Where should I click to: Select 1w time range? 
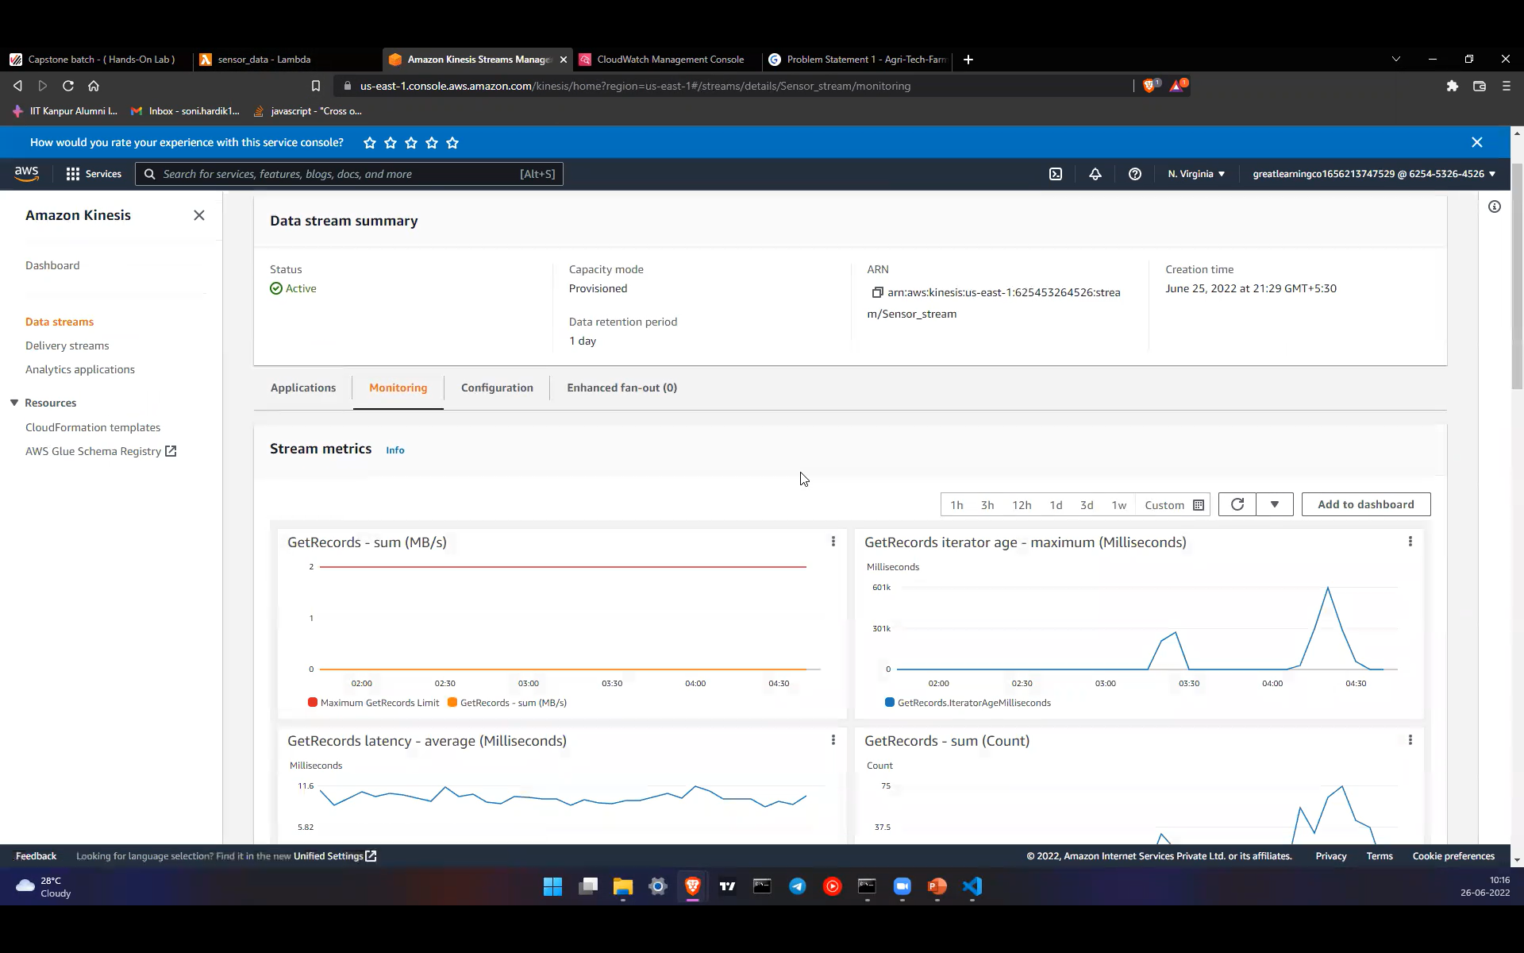tap(1119, 505)
